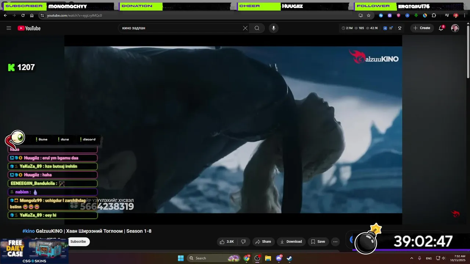Open more actions three-dot menu under video

[335, 242]
